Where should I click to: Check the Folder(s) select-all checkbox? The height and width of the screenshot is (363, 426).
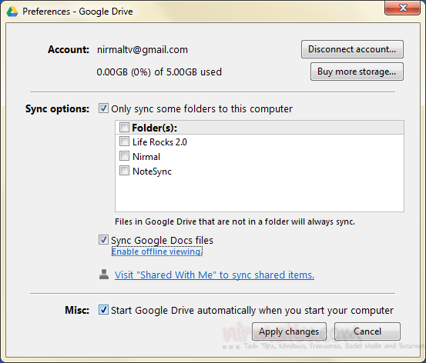coord(125,127)
